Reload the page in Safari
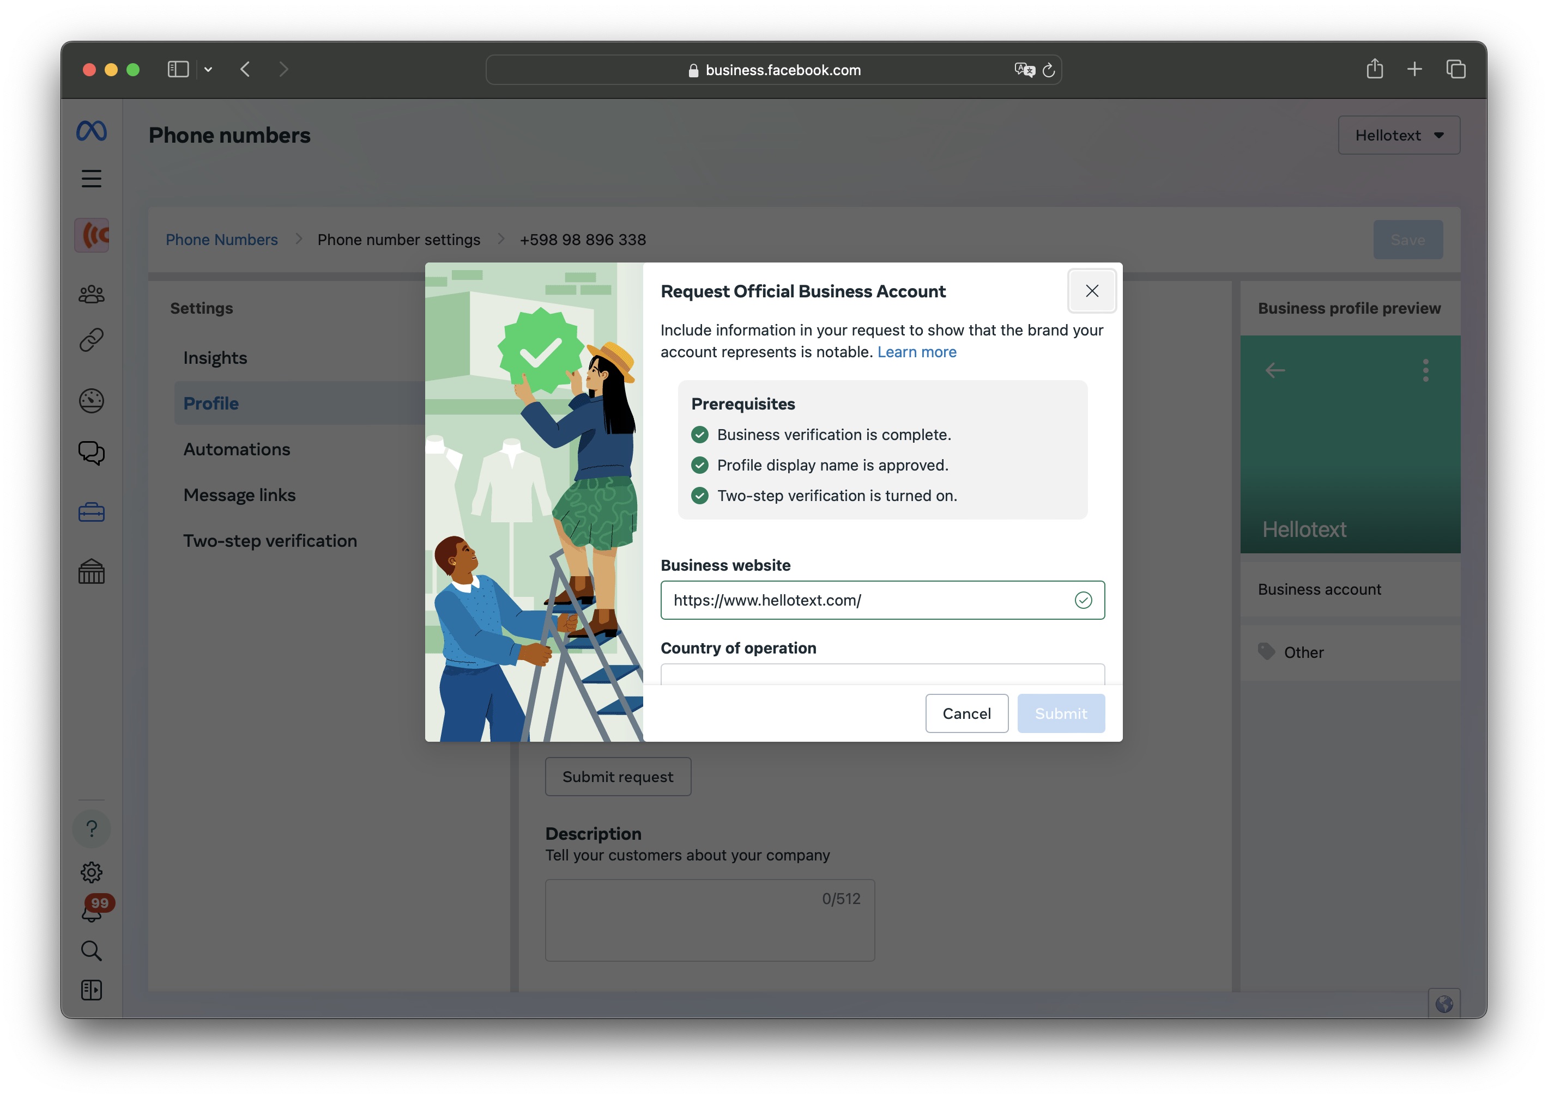Viewport: 1548px width, 1099px height. [1049, 70]
